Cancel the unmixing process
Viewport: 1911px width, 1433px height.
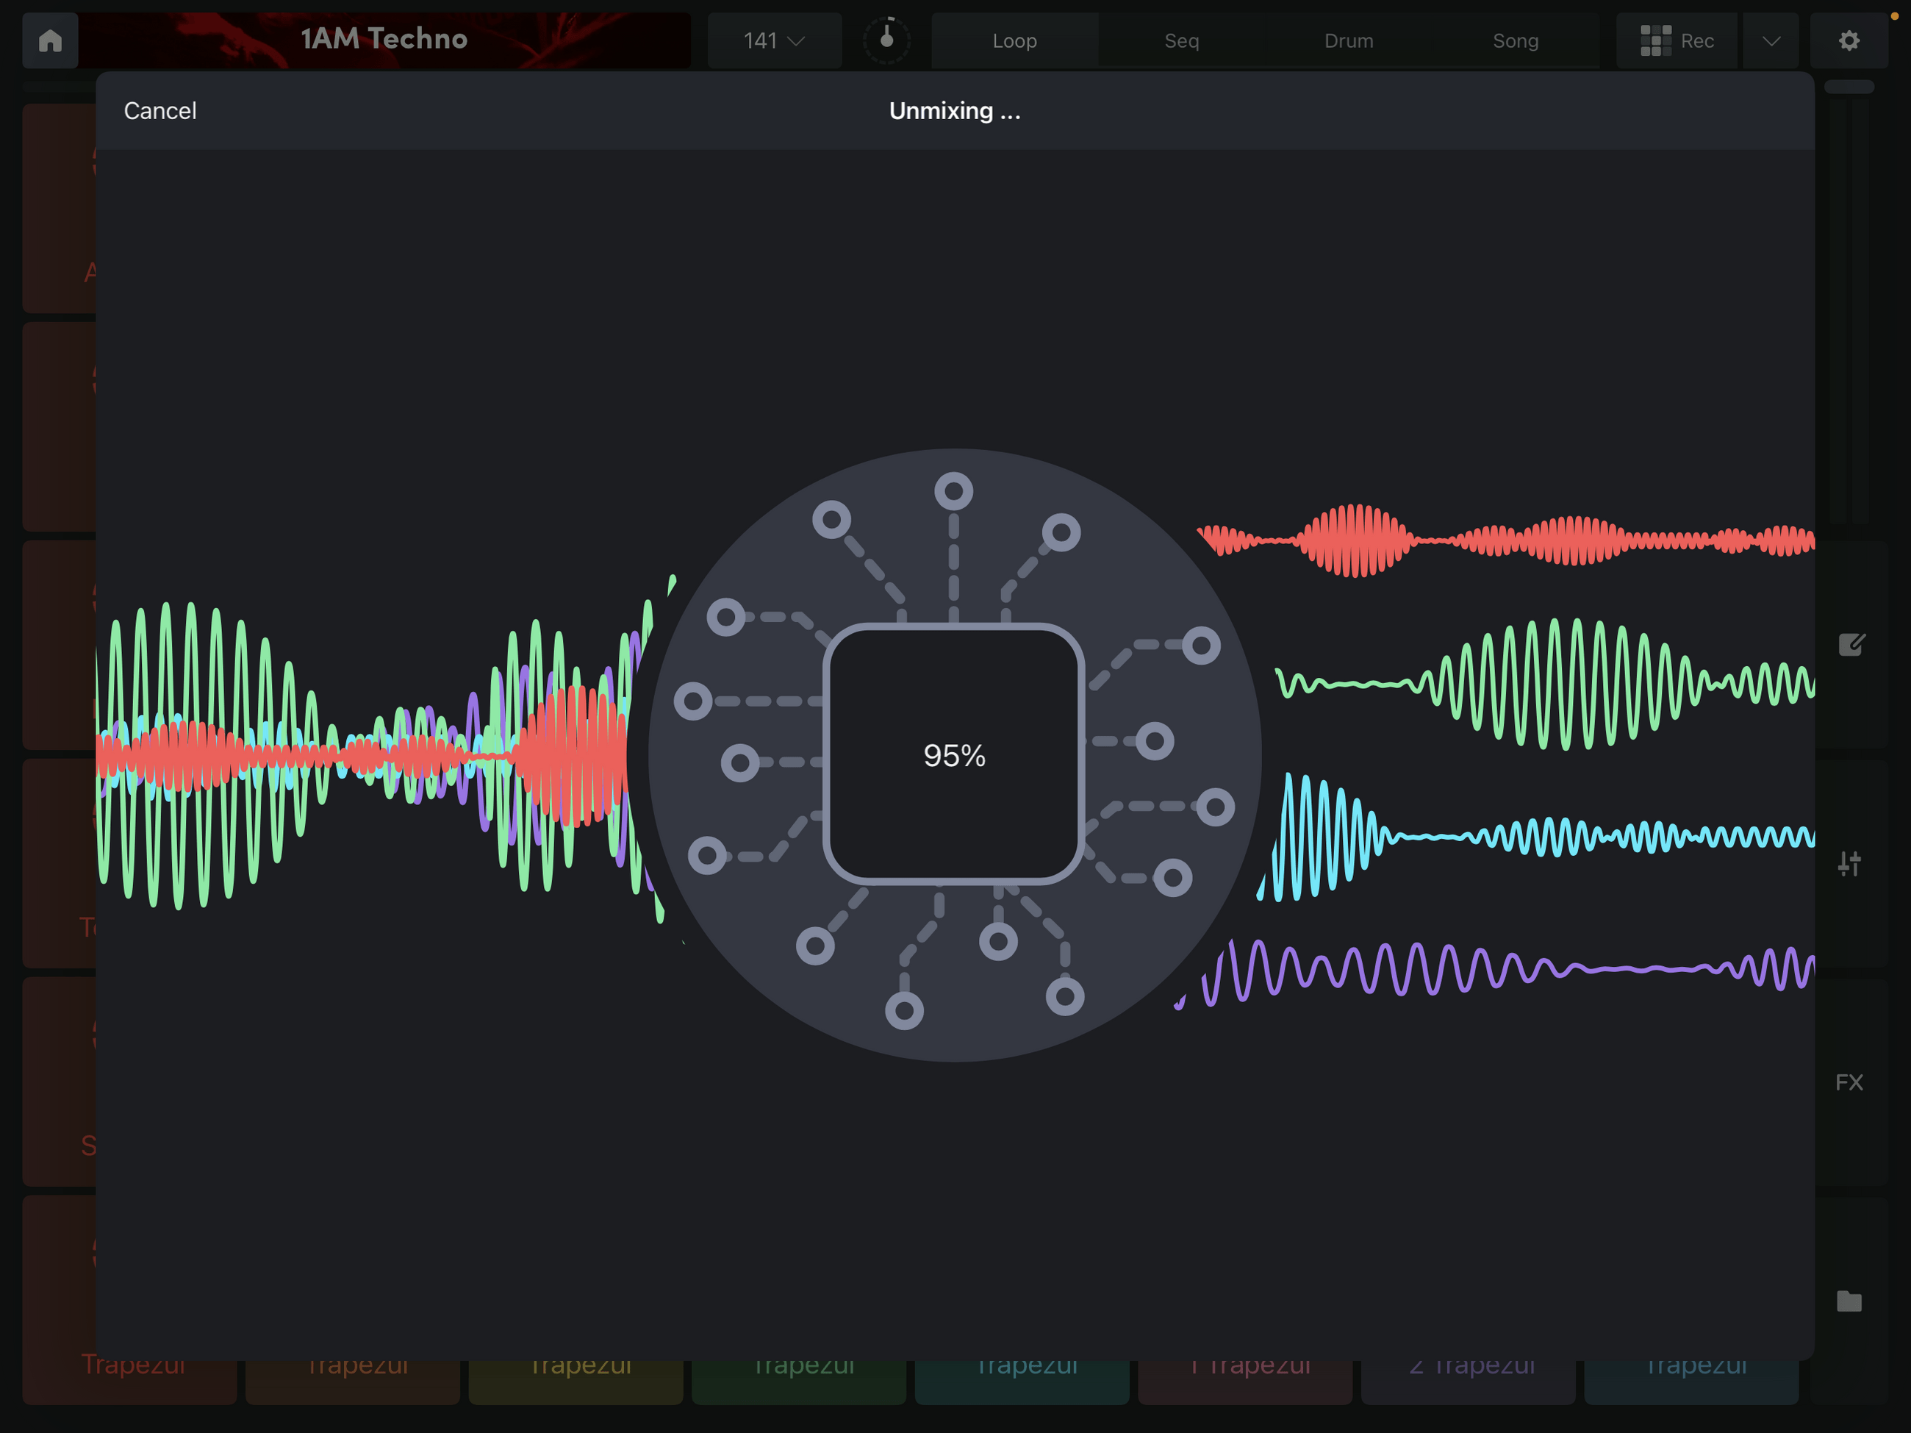[159, 110]
